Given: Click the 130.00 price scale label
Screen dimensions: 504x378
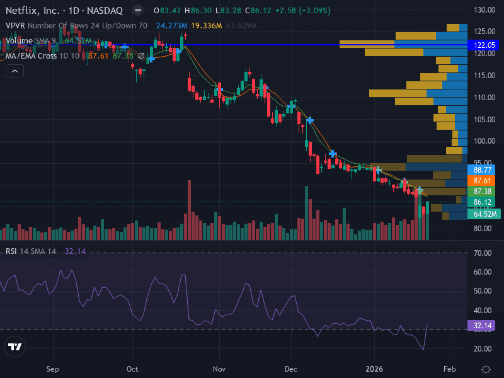Looking at the screenshot, I should click(x=484, y=10).
